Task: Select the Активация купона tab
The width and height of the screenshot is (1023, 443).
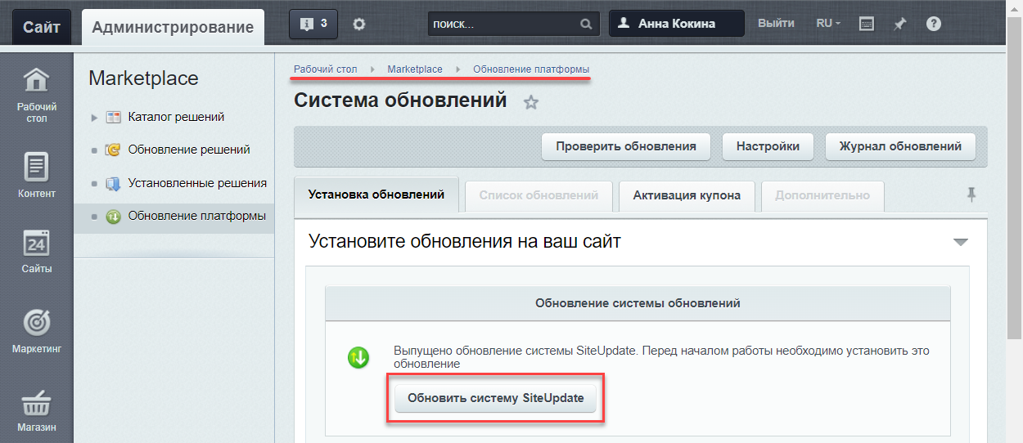Action: 687,196
